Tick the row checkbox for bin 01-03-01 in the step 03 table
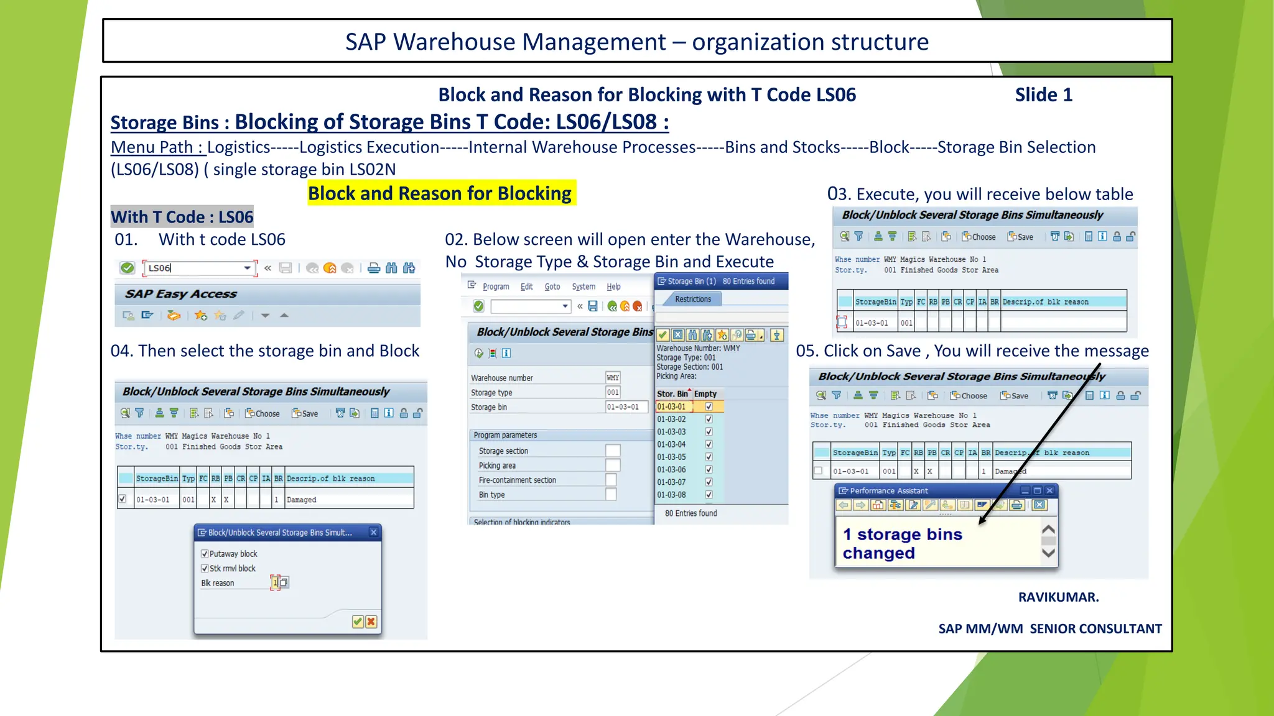Viewport: 1274px width, 716px height. click(842, 322)
